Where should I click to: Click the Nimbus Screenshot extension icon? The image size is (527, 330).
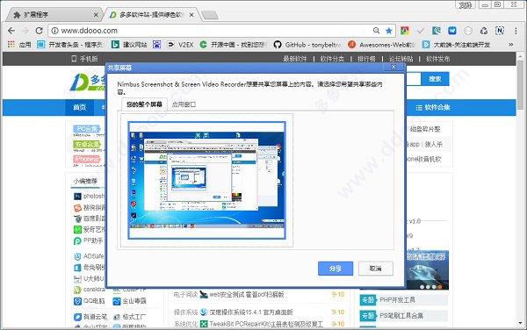pos(500,31)
